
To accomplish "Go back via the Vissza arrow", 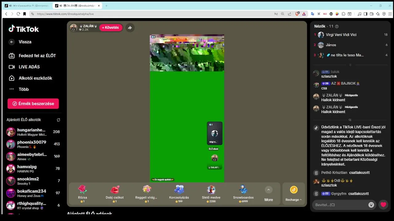I will pos(12,42).
